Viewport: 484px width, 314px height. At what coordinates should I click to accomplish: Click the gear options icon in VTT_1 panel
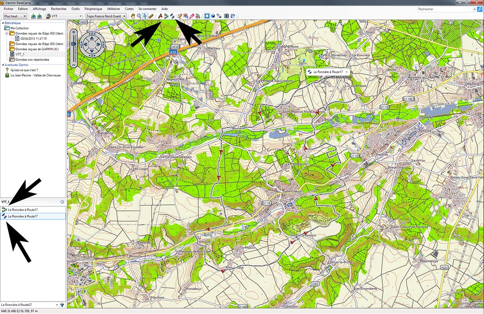coord(62,202)
